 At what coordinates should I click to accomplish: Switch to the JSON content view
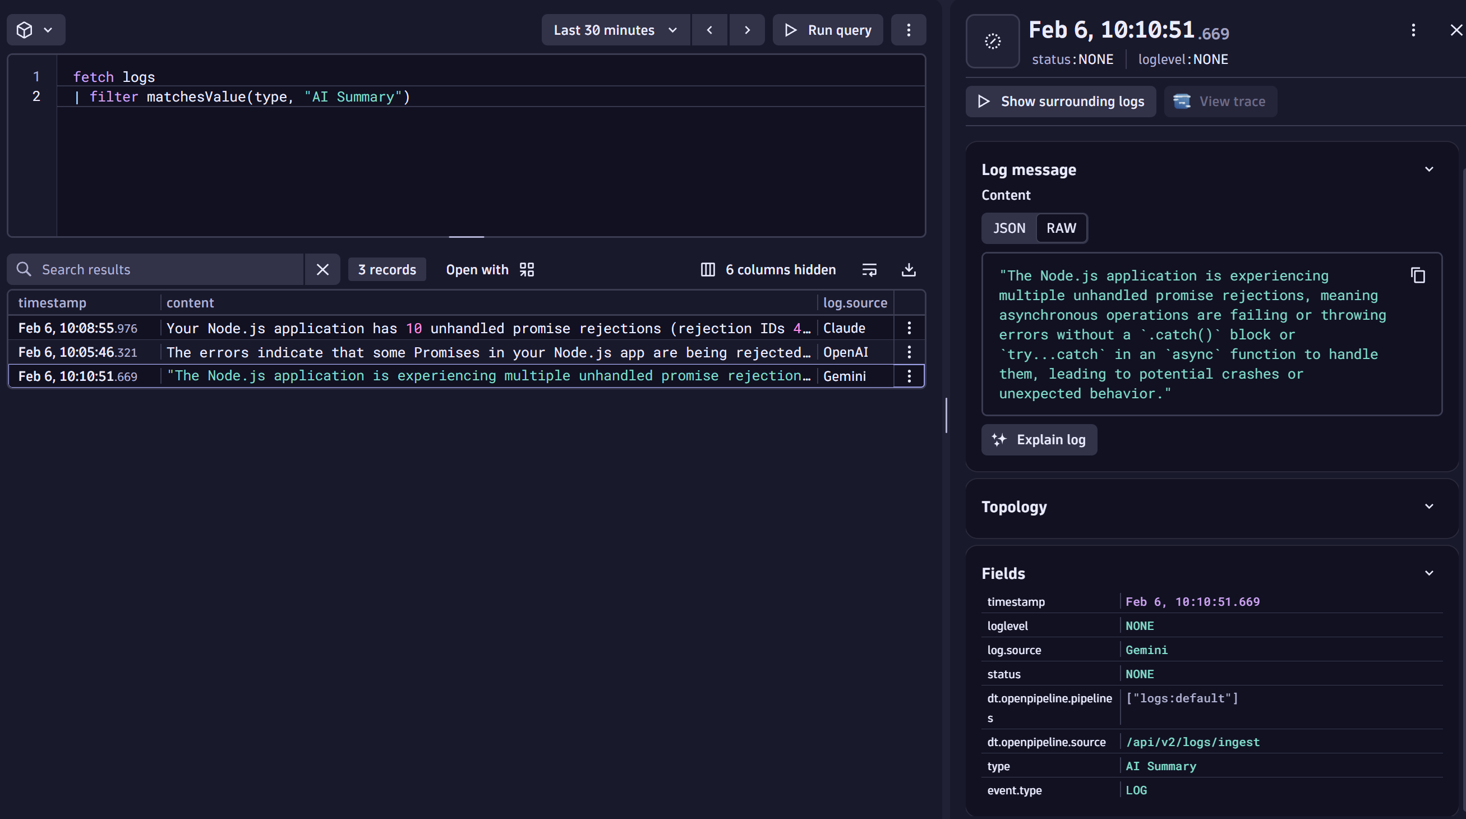[1009, 228]
